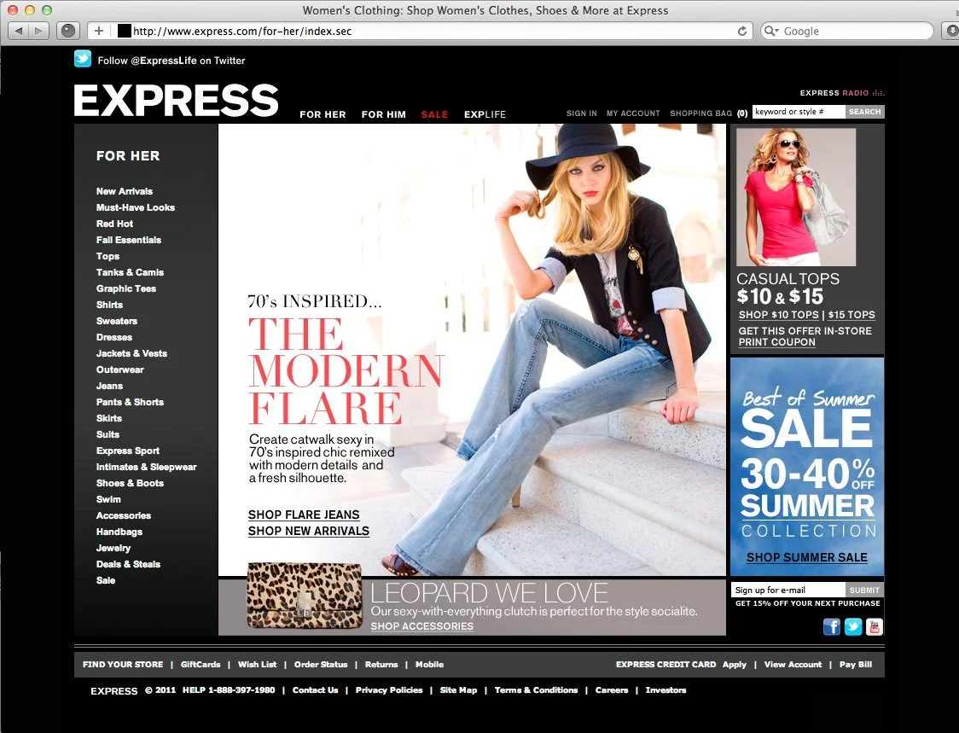Open Returns footer link

381,665
